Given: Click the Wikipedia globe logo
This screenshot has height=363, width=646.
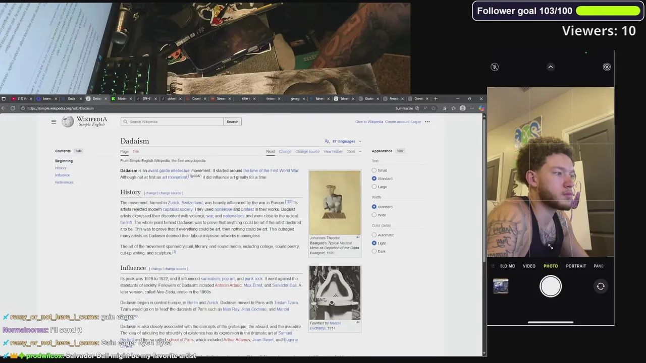Looking at the screenshot, I should [68, 122].
